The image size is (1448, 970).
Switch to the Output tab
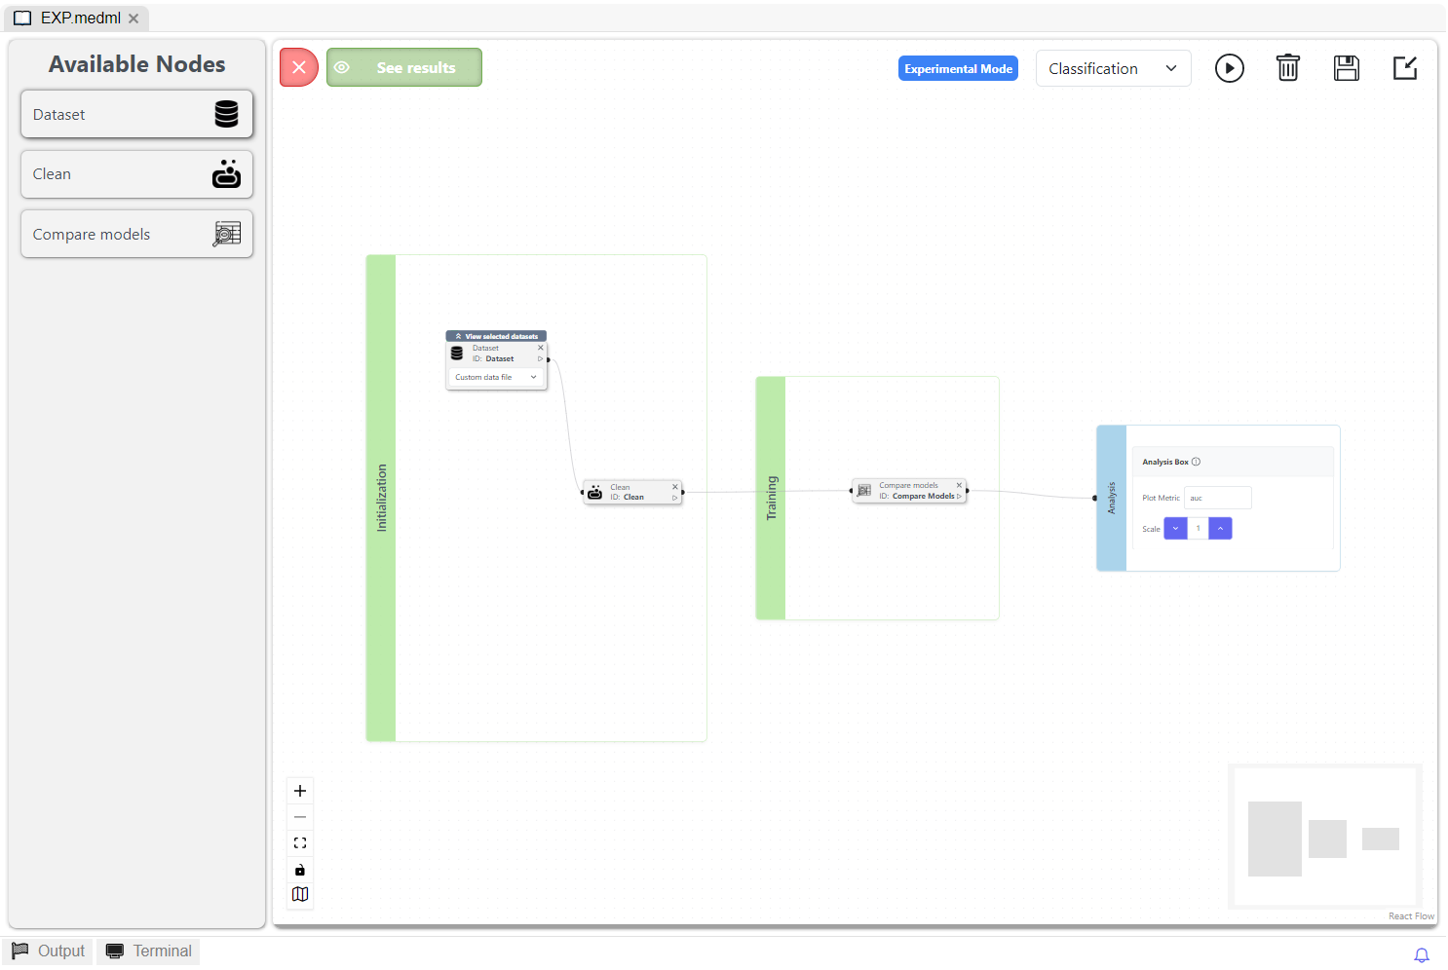(x=49, y=951)
